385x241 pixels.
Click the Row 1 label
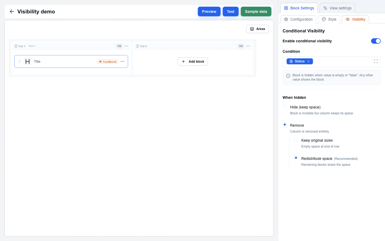coord(32,46)
